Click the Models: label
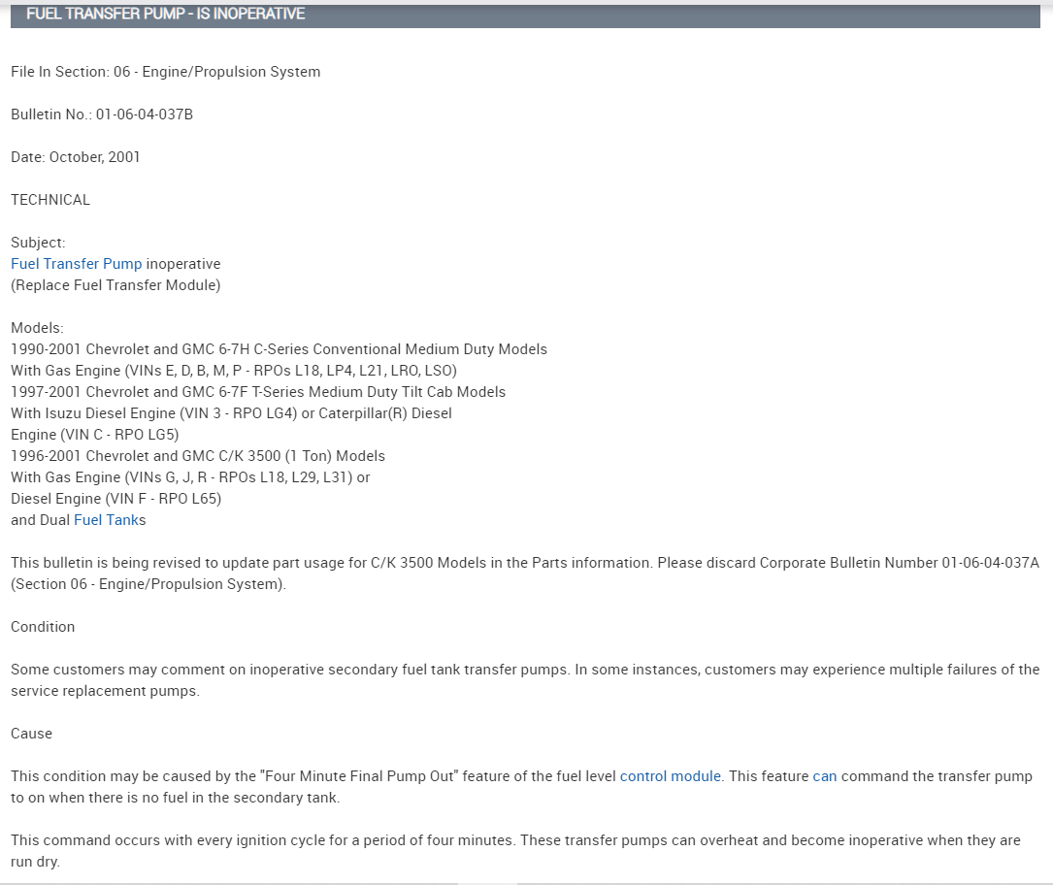Viewport: 1053px width, 885px height. tap(37, 328)
